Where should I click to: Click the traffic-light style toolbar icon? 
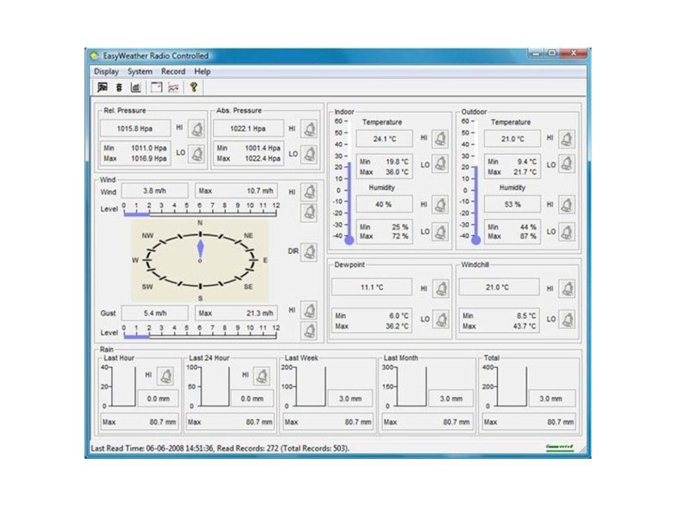pyautogui.click(x=119, y=87)
